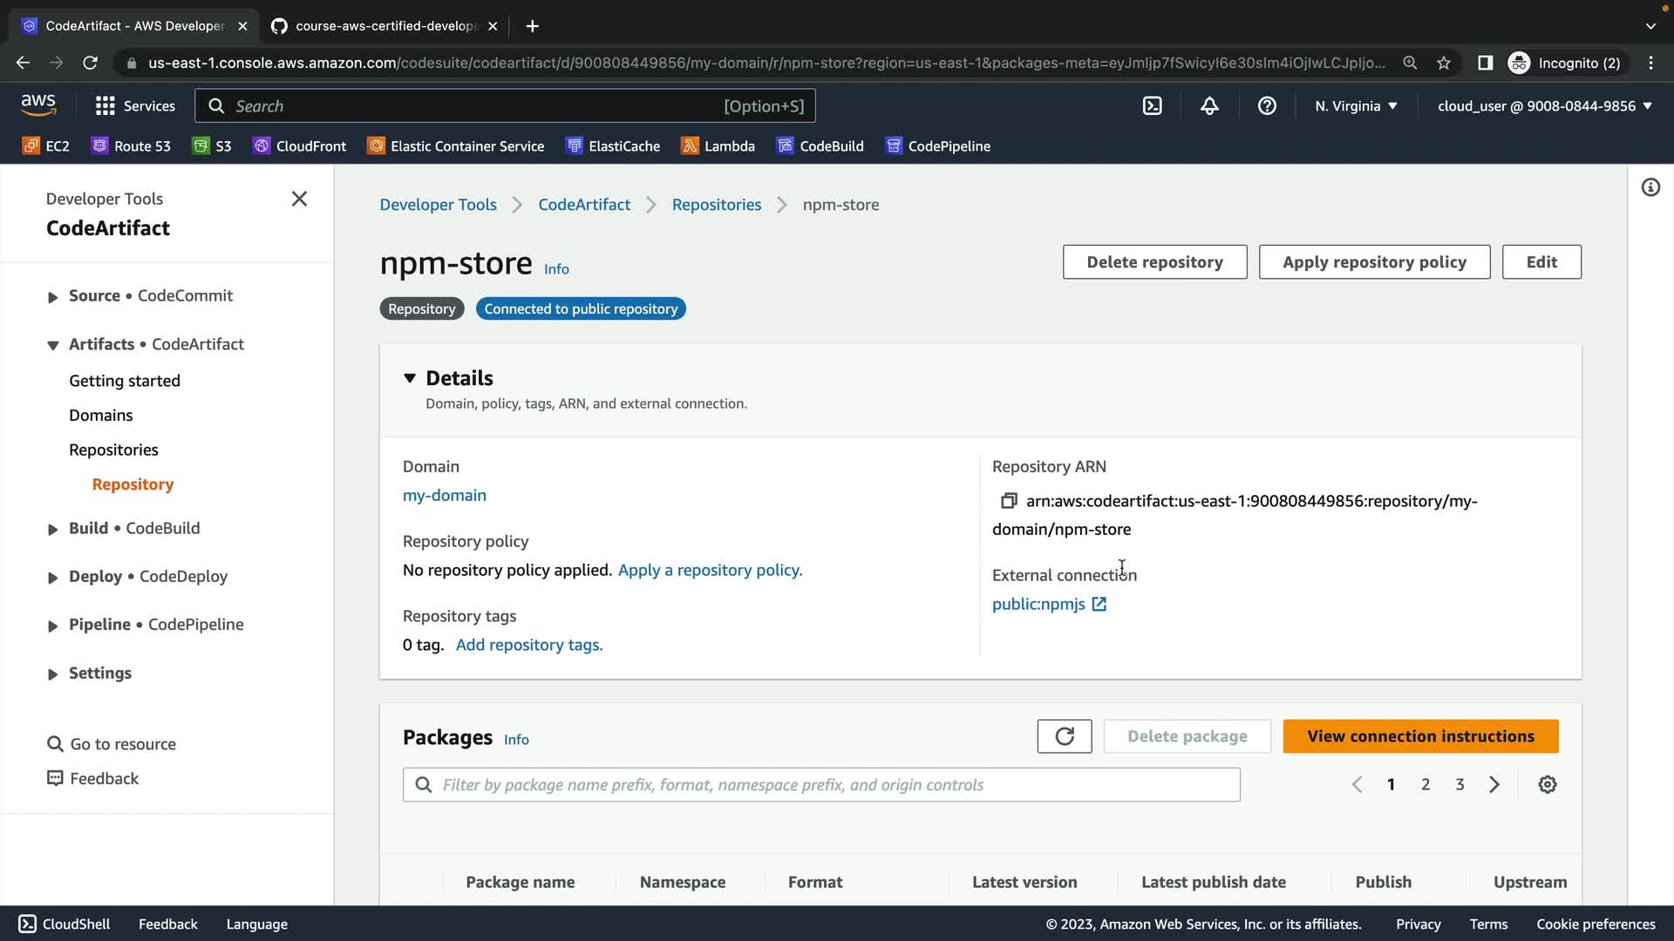Screen dimensions: 1674x941
Task: Open AWS CloudShell icon in top bar
Action: pos(1152,106)
